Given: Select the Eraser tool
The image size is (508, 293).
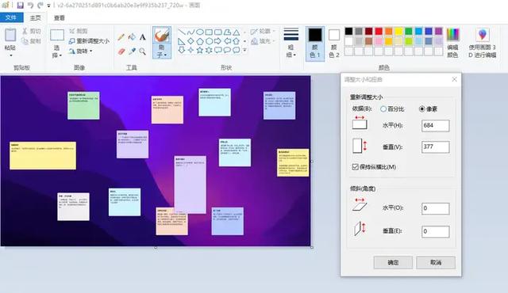Looking at the screenshot, I should pyautogui.click(x=121, y=51).
